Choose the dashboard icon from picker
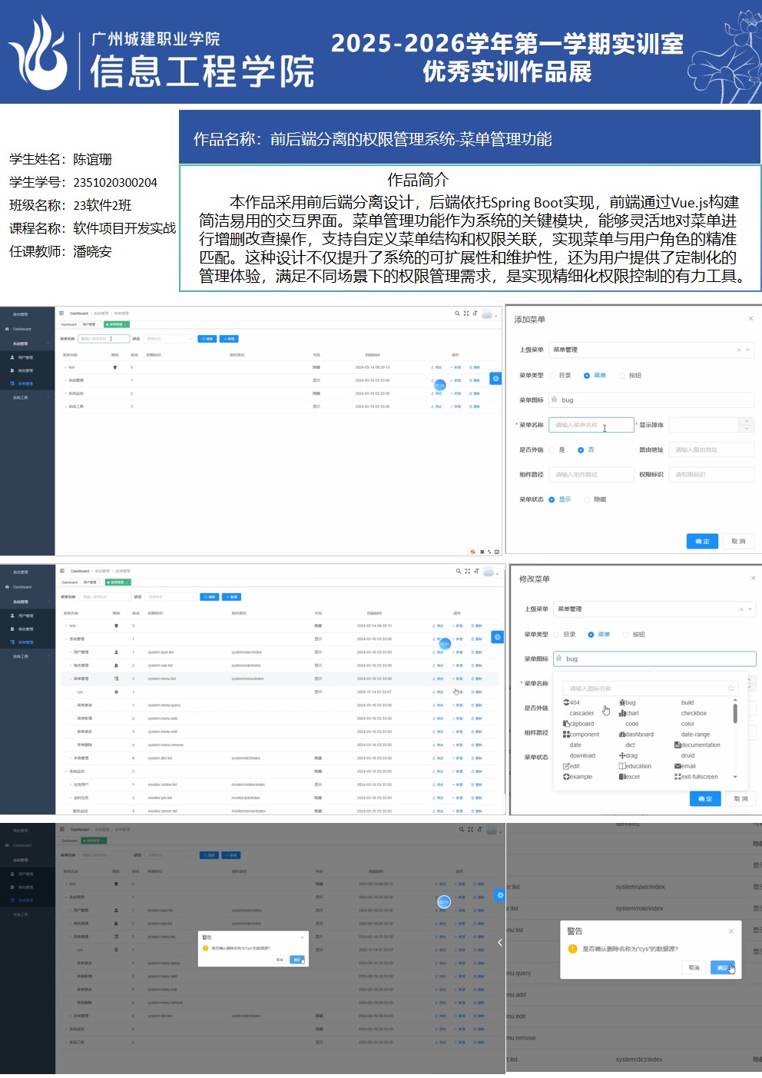The width and height of the screenshot is (762, 1078). click(638, 735)
